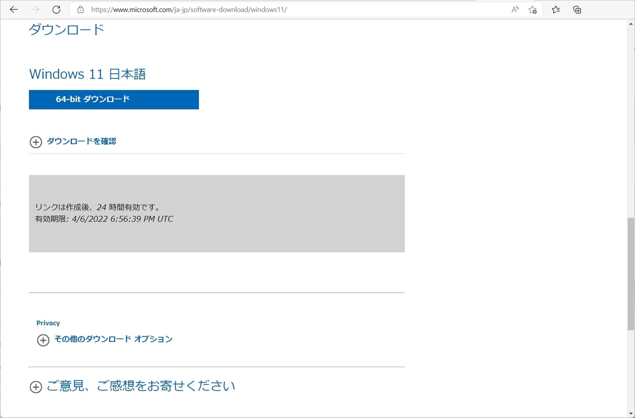Viewport: 635px width, 418px height.
Task: Add this page to favorites
Action: tap(533, 9)
